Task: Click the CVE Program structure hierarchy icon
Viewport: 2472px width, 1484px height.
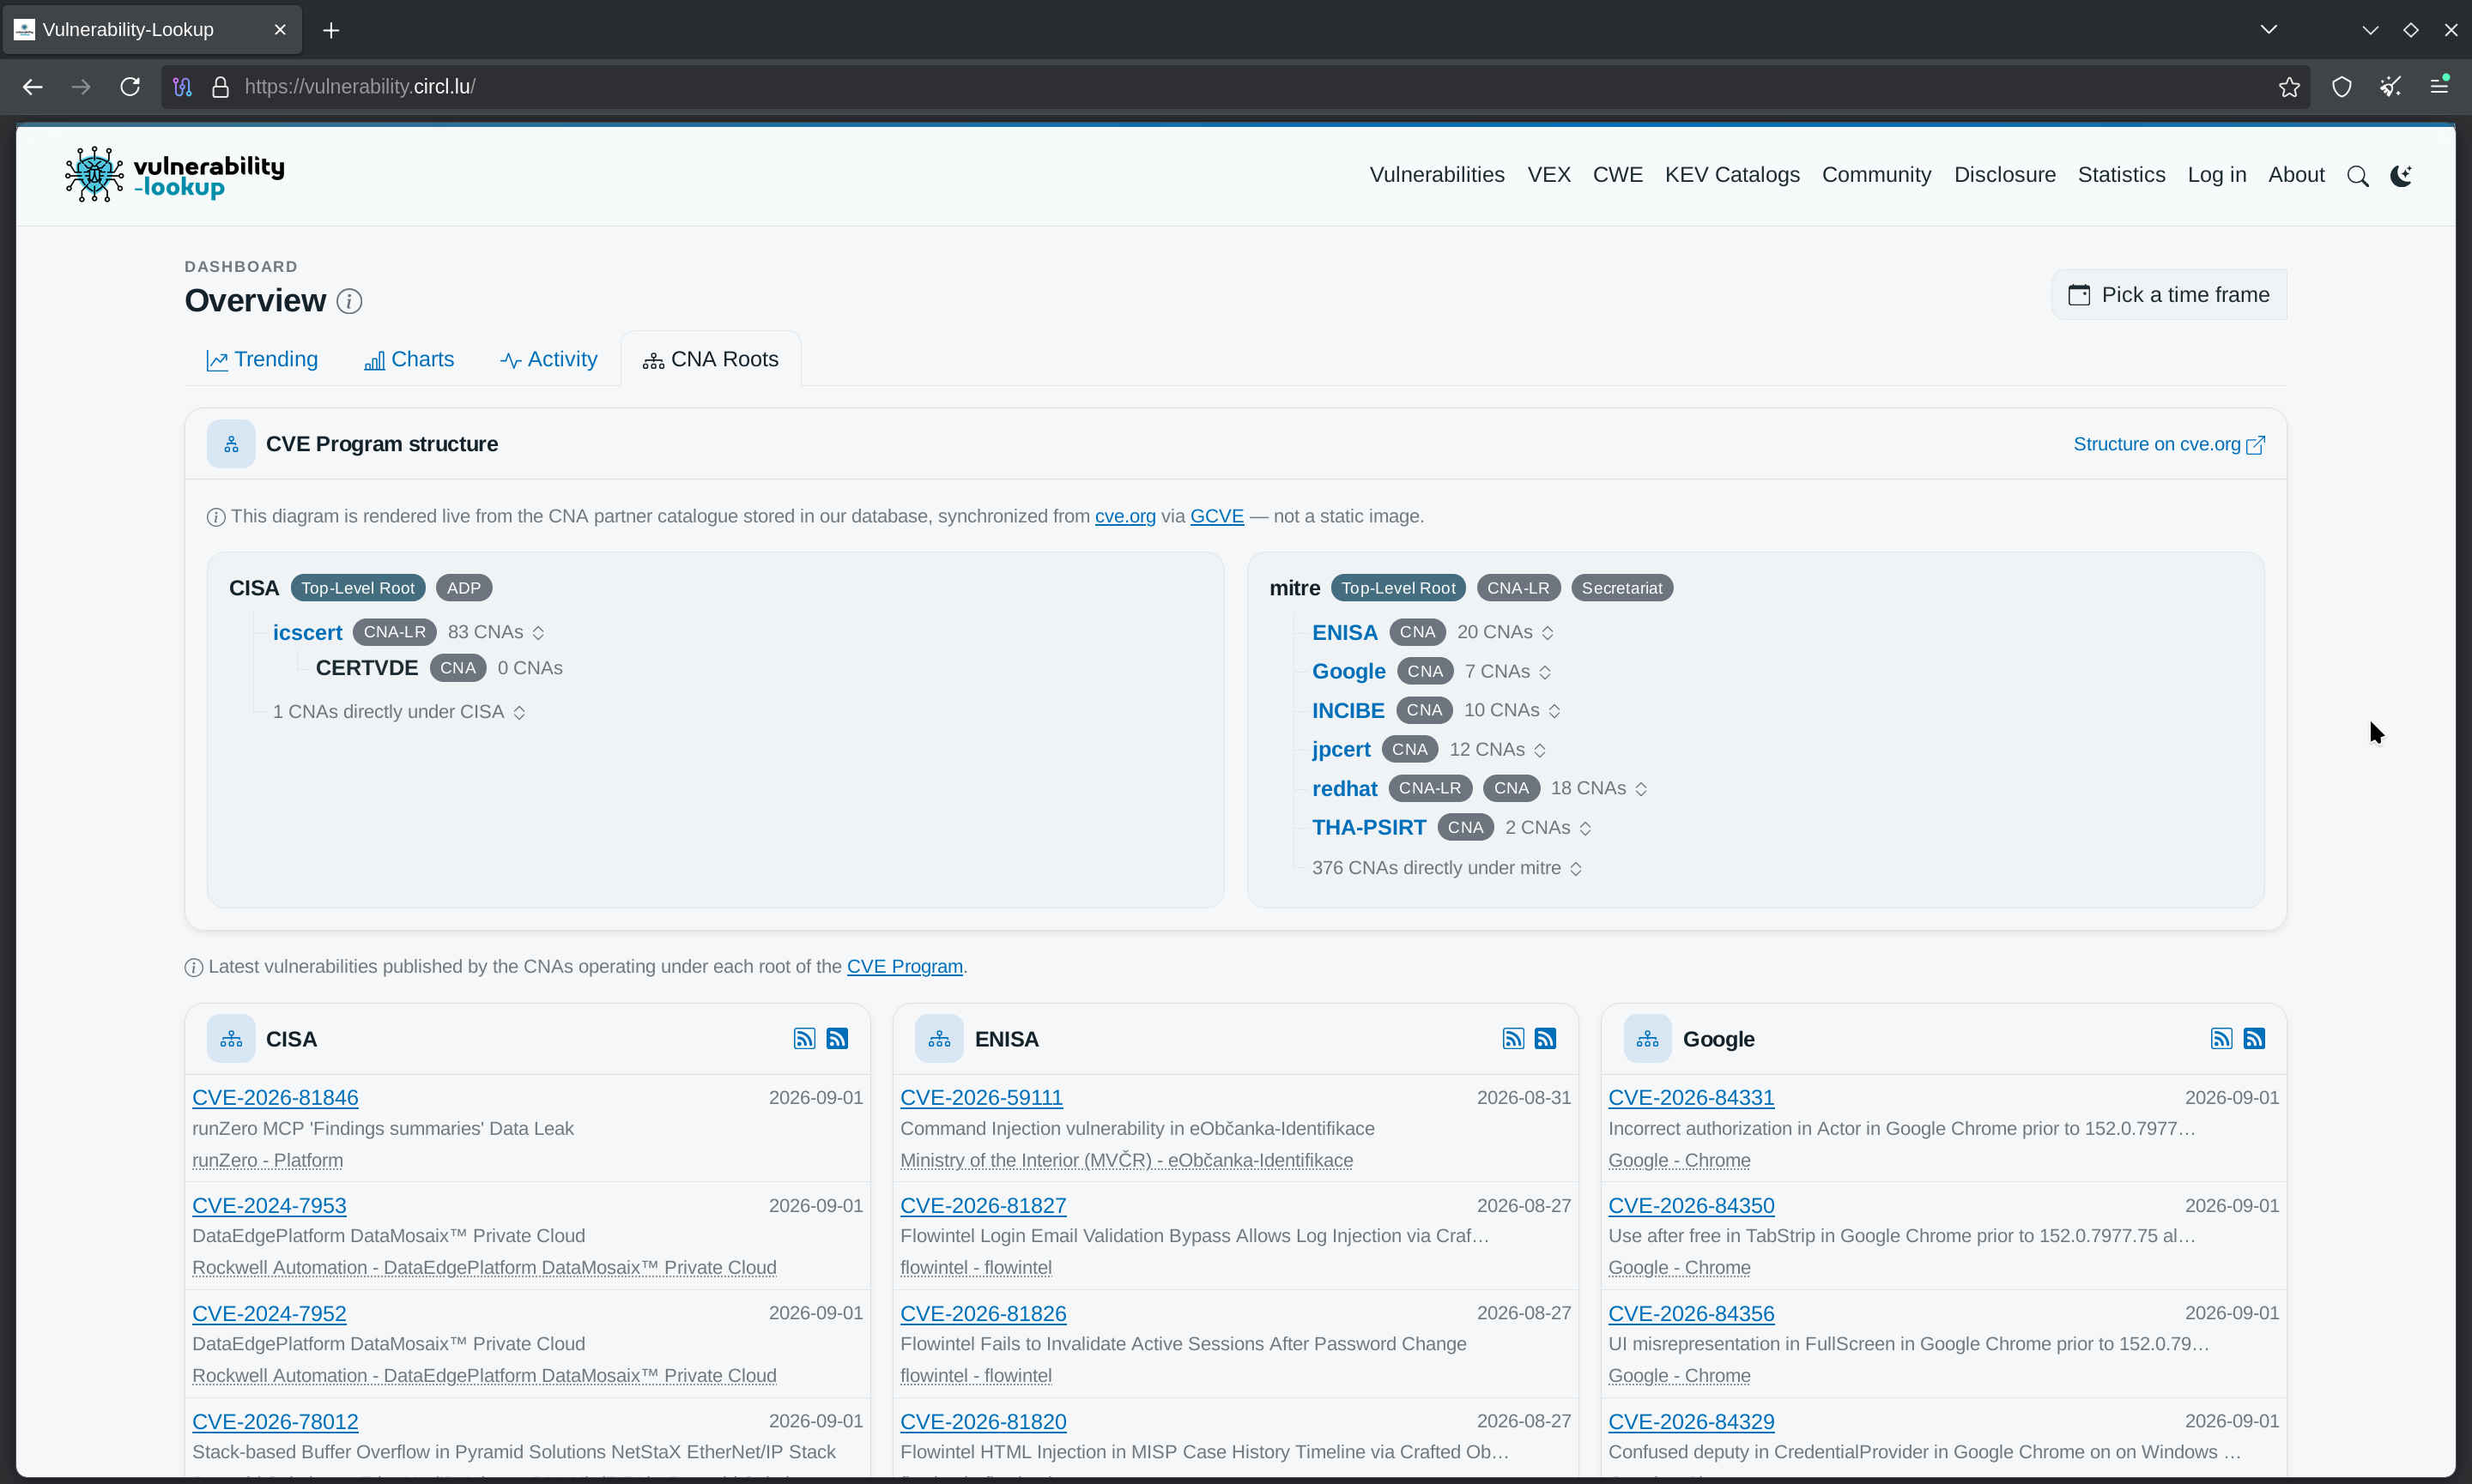Action: coord(231,444)
